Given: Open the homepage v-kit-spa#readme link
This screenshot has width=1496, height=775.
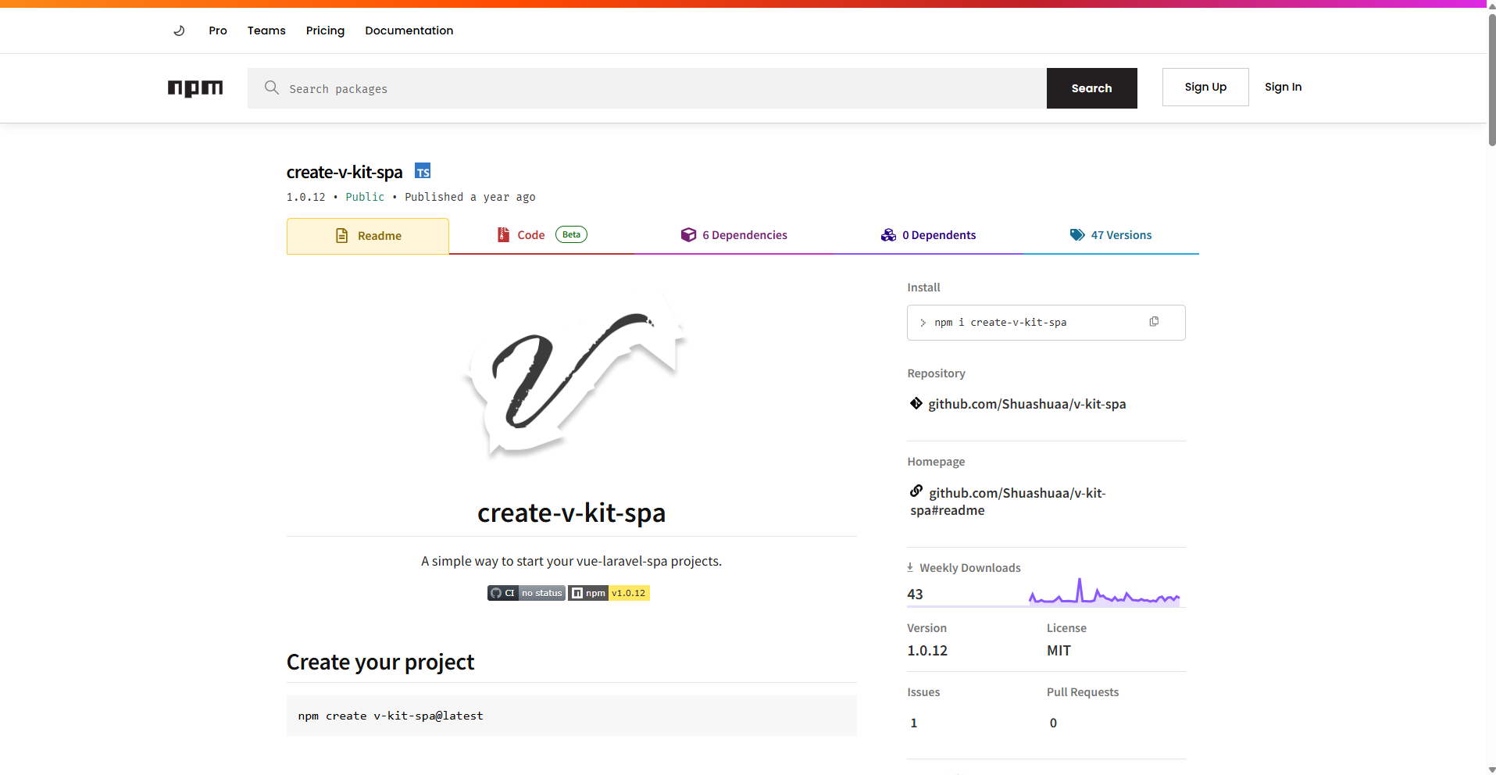Looking at the screenshot, I should tap(1008, 502).
